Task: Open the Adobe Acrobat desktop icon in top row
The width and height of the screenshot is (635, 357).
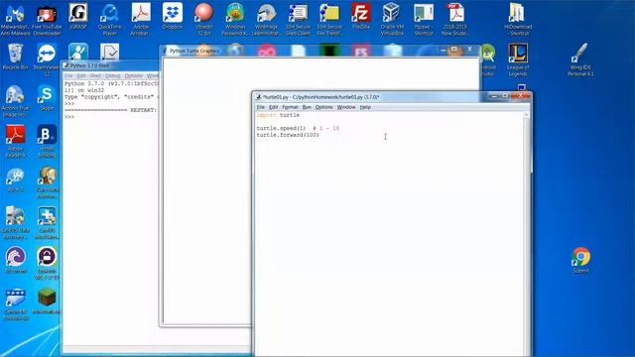Action: (x=141, y=19)
